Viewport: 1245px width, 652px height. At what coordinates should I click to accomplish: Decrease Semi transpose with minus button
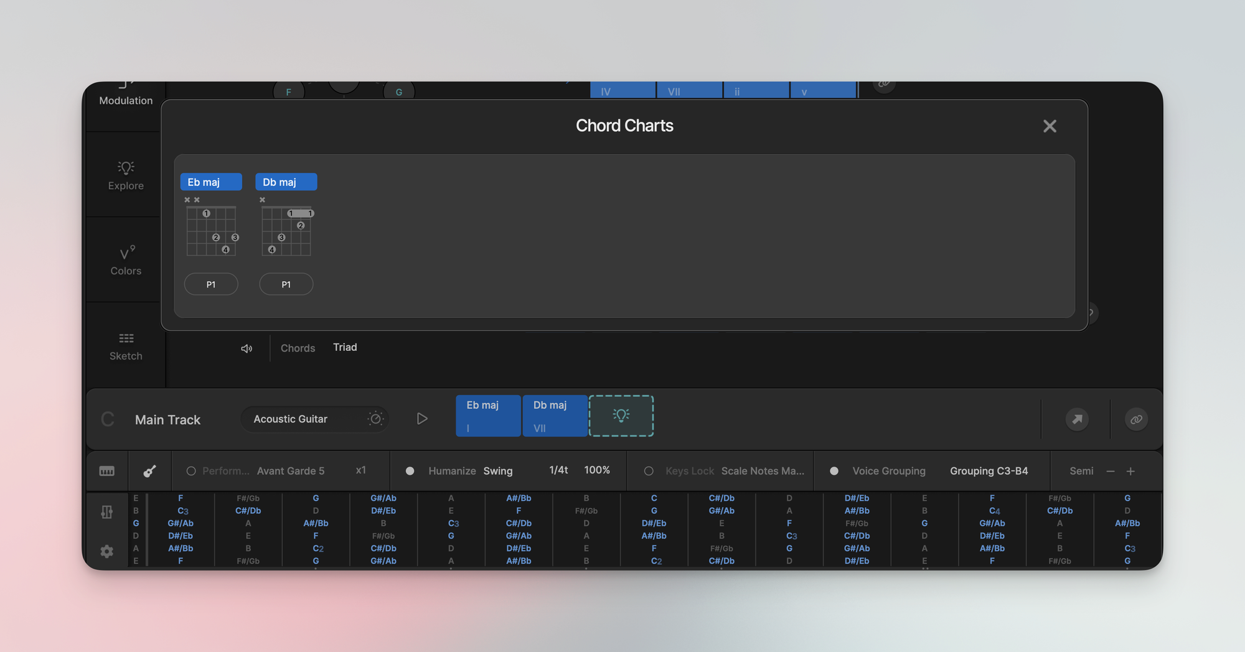pyautogui.click(x=1110, y=471)
